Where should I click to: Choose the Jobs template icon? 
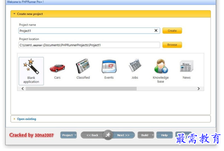[135, 65]
